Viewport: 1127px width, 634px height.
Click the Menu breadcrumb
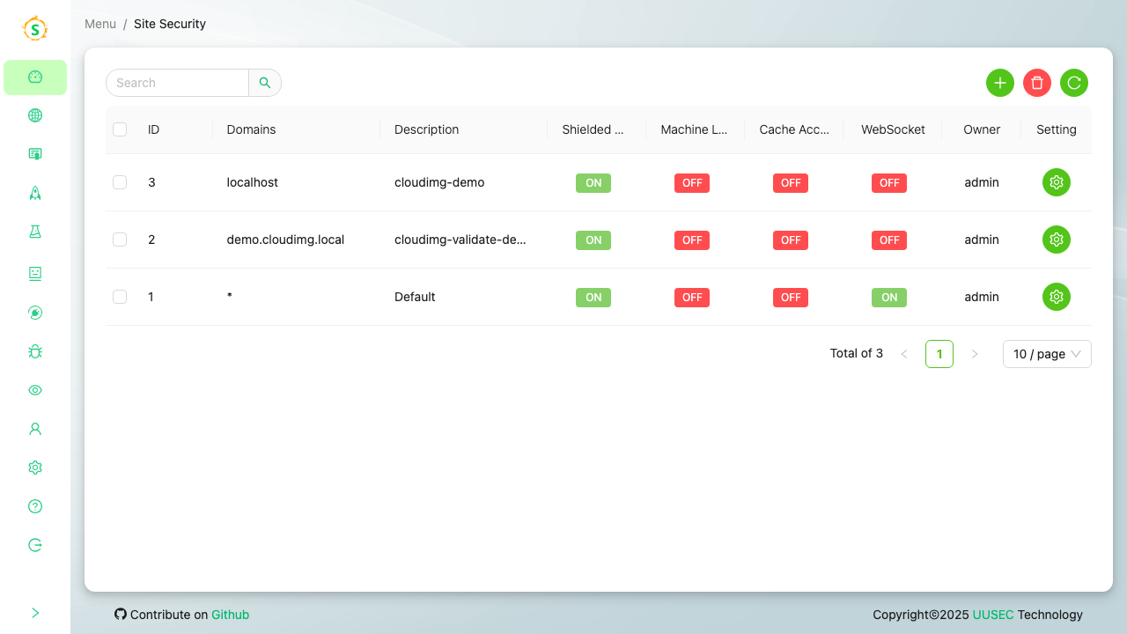[100, 24]
